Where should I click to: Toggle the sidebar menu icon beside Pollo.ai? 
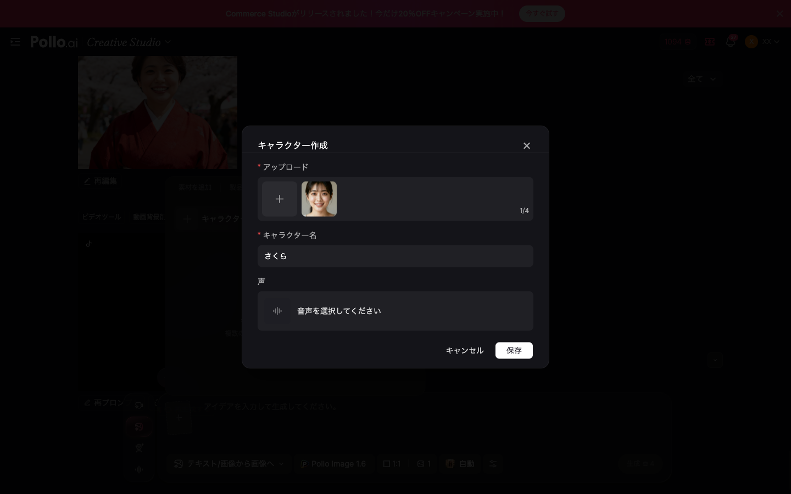(x=15, y=42)
